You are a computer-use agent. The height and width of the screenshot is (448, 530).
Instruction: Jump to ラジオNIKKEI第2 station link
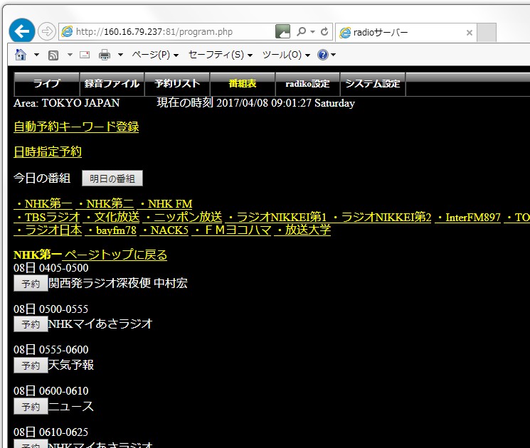[x=381, y=217]
